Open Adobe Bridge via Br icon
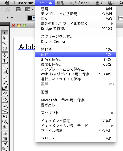123x151 pixels. (18, 10)
